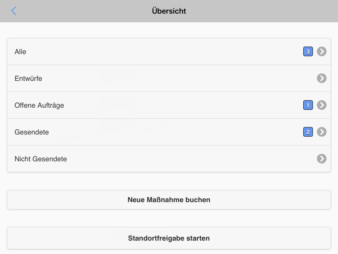Click the chevron icon in the Alle row
Image resolution: width=338 pixels, height=254 pixels.
pos(322,51)
